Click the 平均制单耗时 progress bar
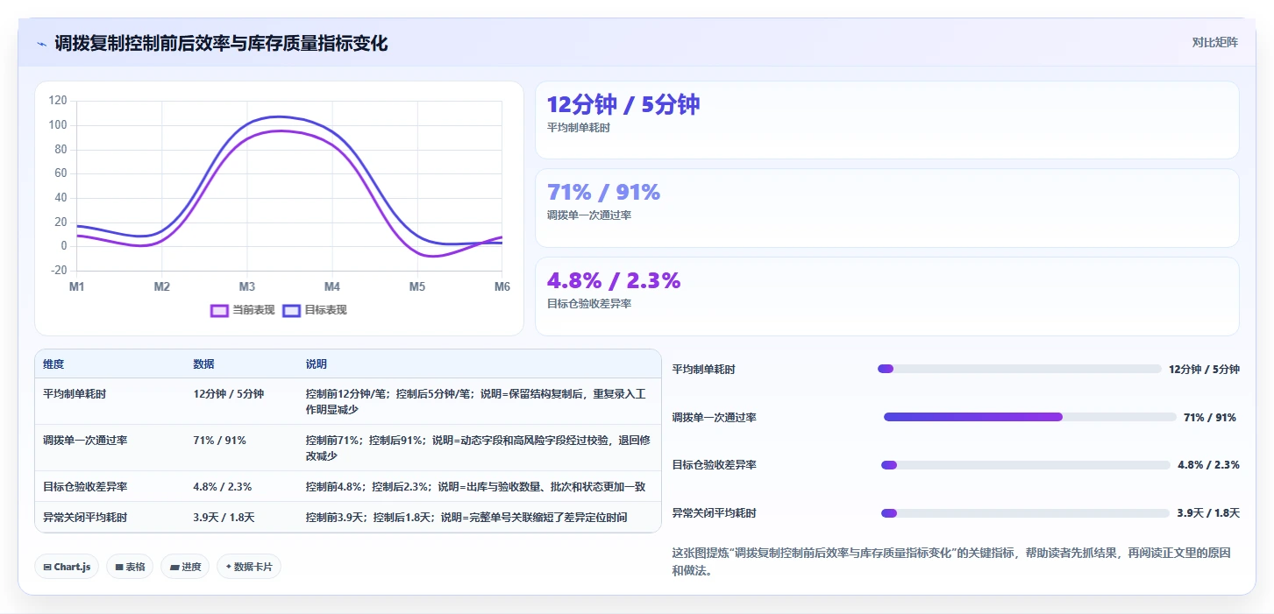Image resolution: width=1274 pixels, height=614 pixels. 1020,369
